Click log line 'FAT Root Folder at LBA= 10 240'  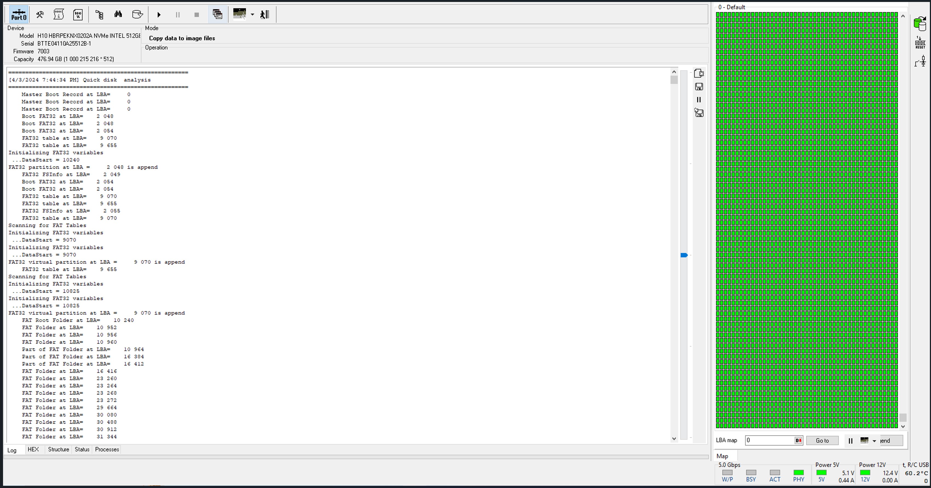pyautogui.click(x=78, y=320)
